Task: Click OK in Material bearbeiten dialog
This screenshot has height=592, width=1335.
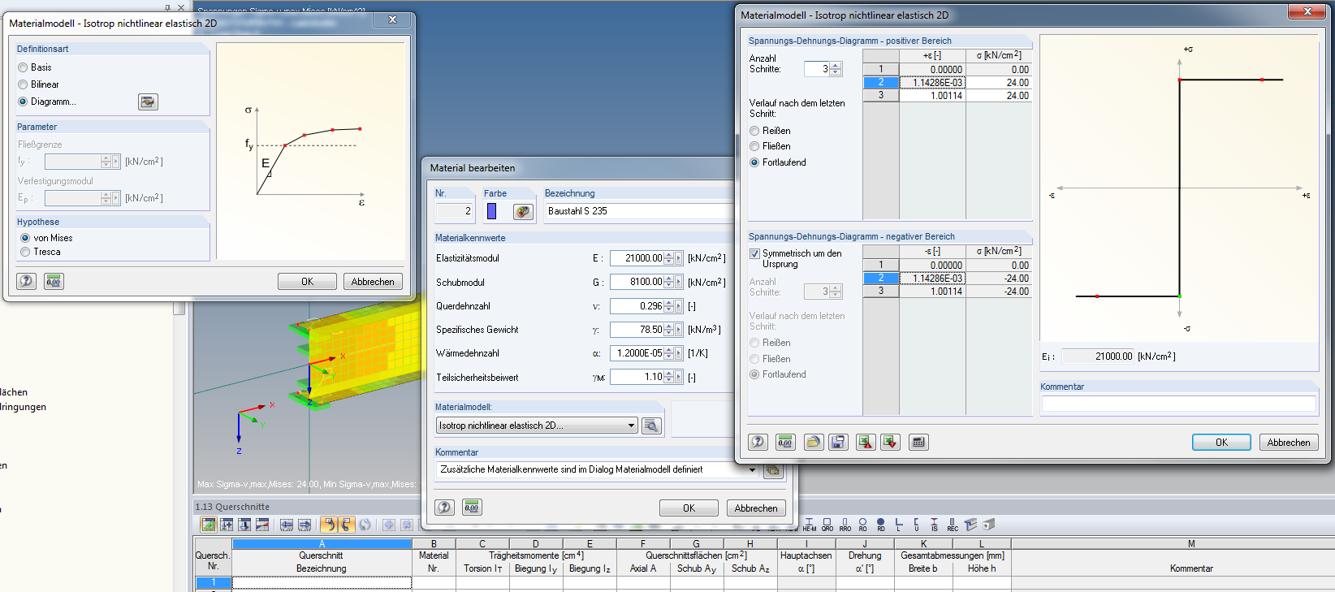Action: pos(689,508)
